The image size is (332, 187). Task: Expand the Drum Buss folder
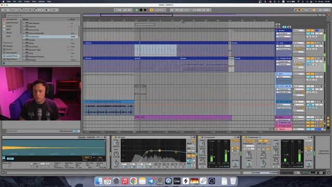24,47
